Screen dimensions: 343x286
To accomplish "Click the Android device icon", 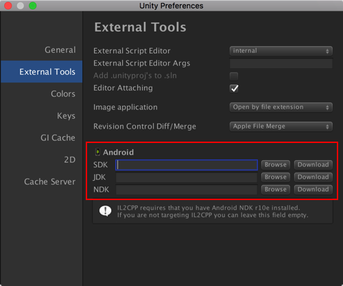I will pos(97,152).
